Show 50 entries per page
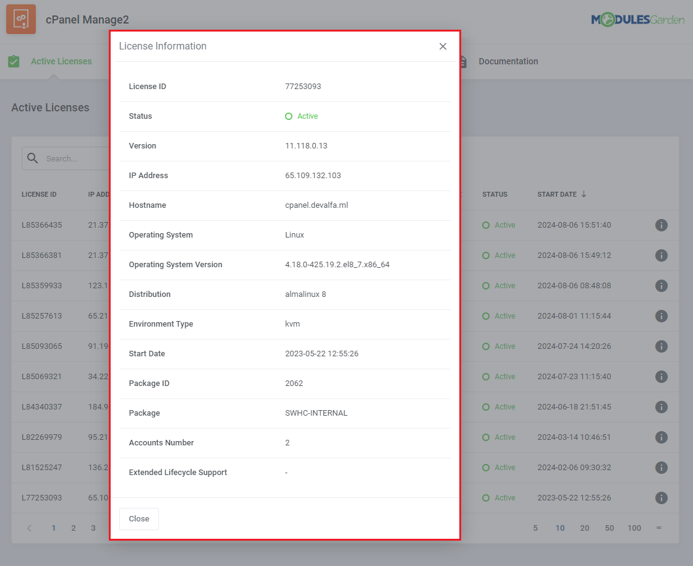 tap(610, 528)
